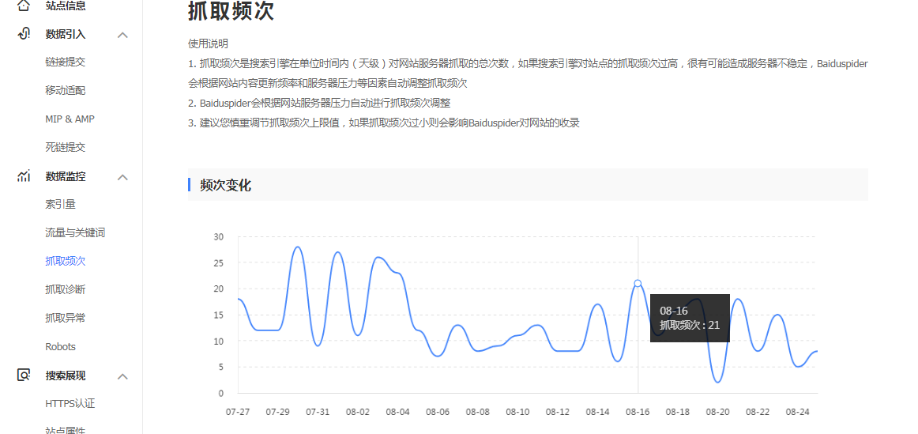Image resolution: width=918 pixels, height=434 pixels.
Task: Open the 索引量 page
Action: pyautogui.click(x=60, y=204)
